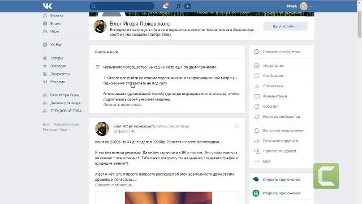This screenshot has height=204, width=362.
Task: Click the post author avatar
Action: [102, 129]
